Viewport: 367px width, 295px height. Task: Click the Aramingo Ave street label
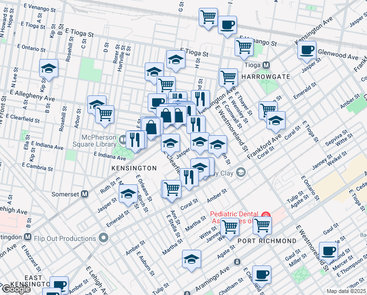212,279
